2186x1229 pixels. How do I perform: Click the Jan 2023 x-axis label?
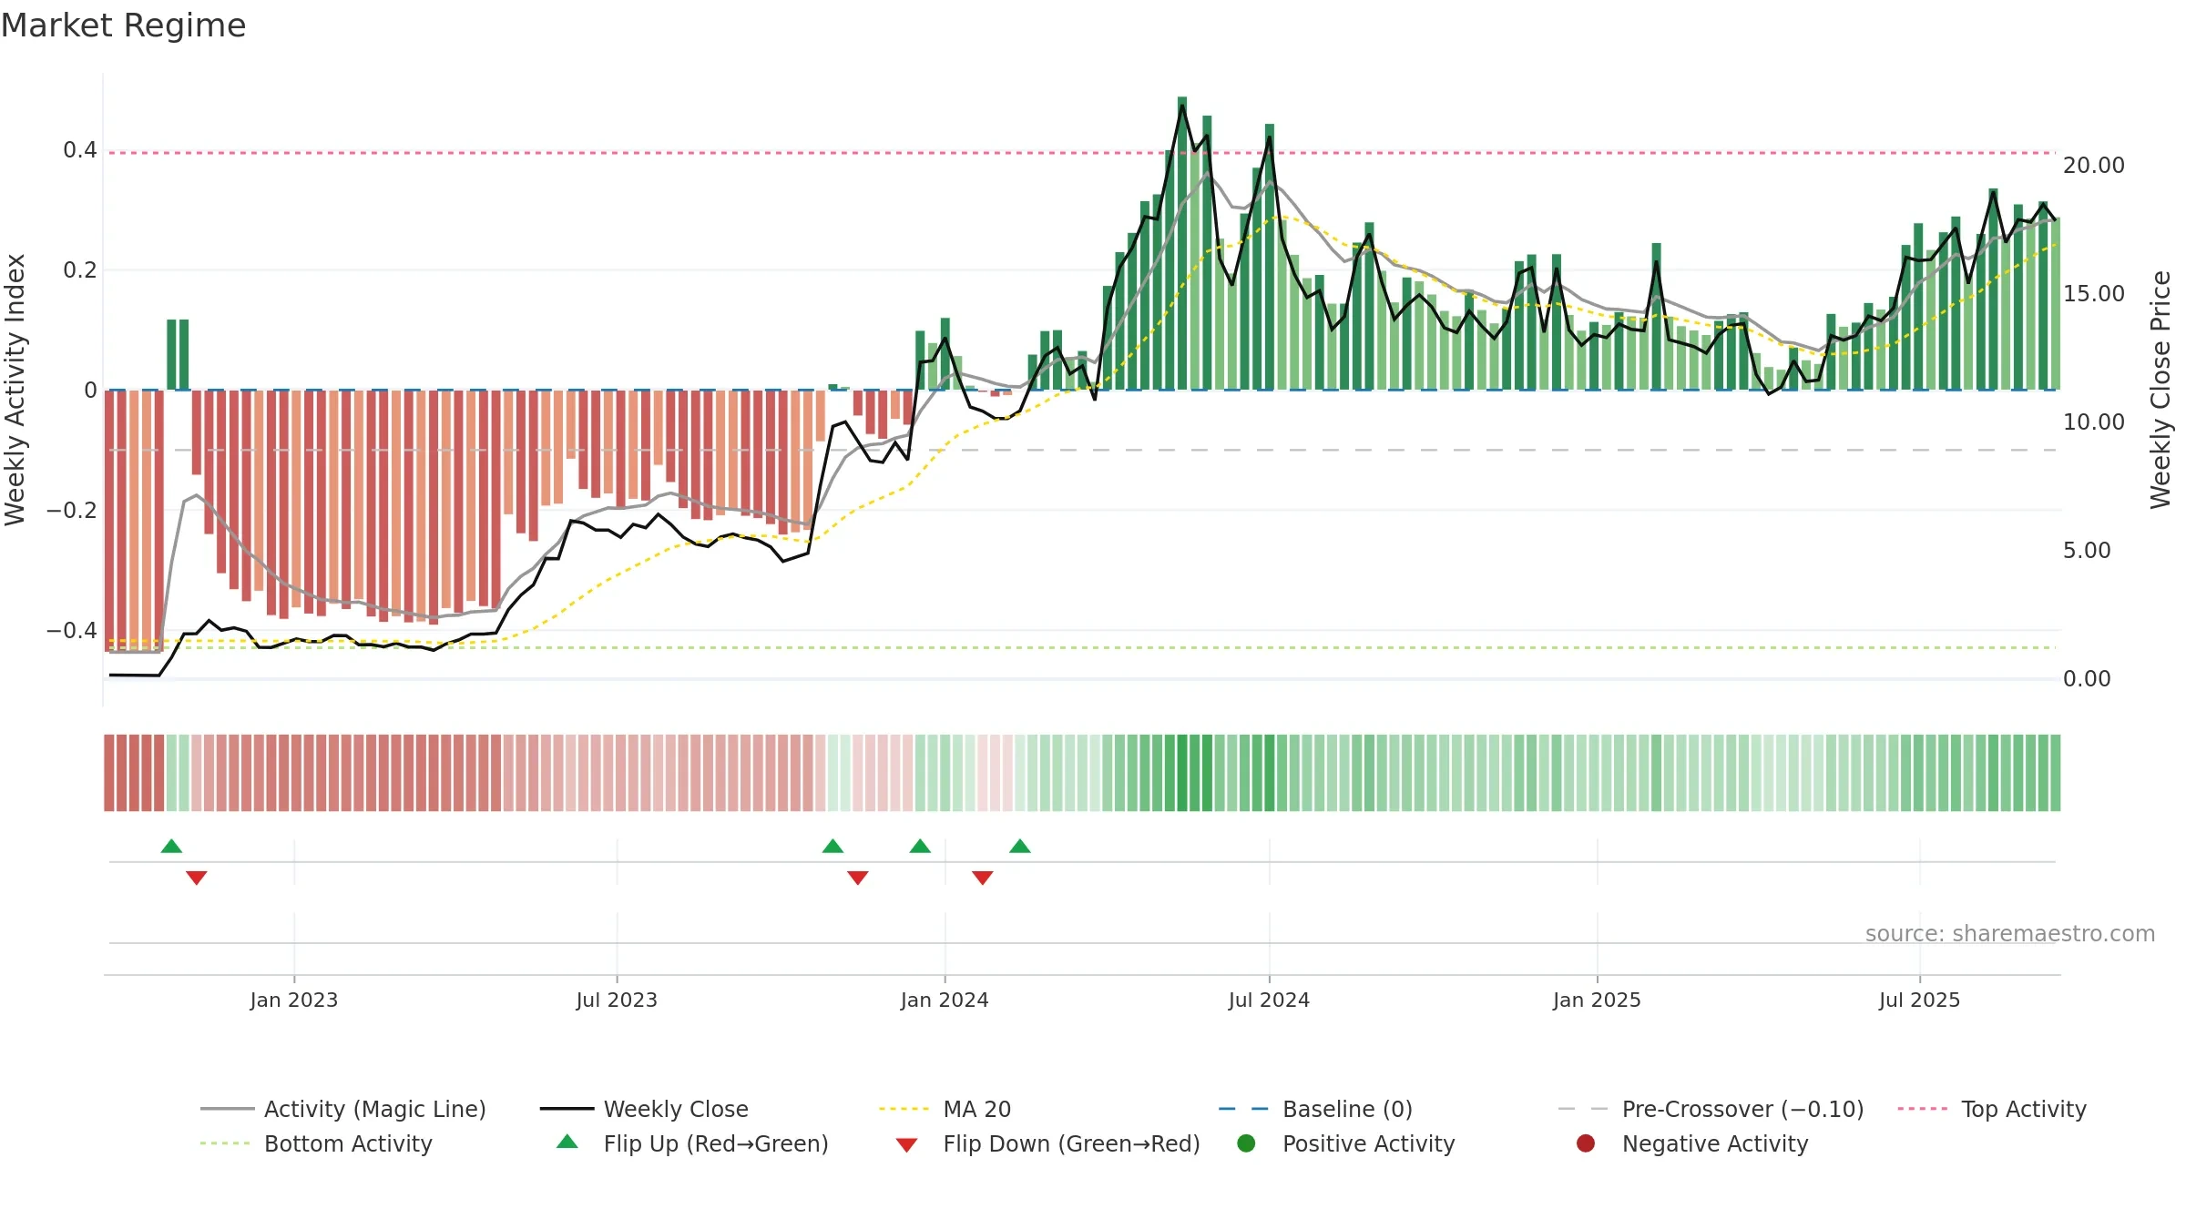click(294, 1000)
